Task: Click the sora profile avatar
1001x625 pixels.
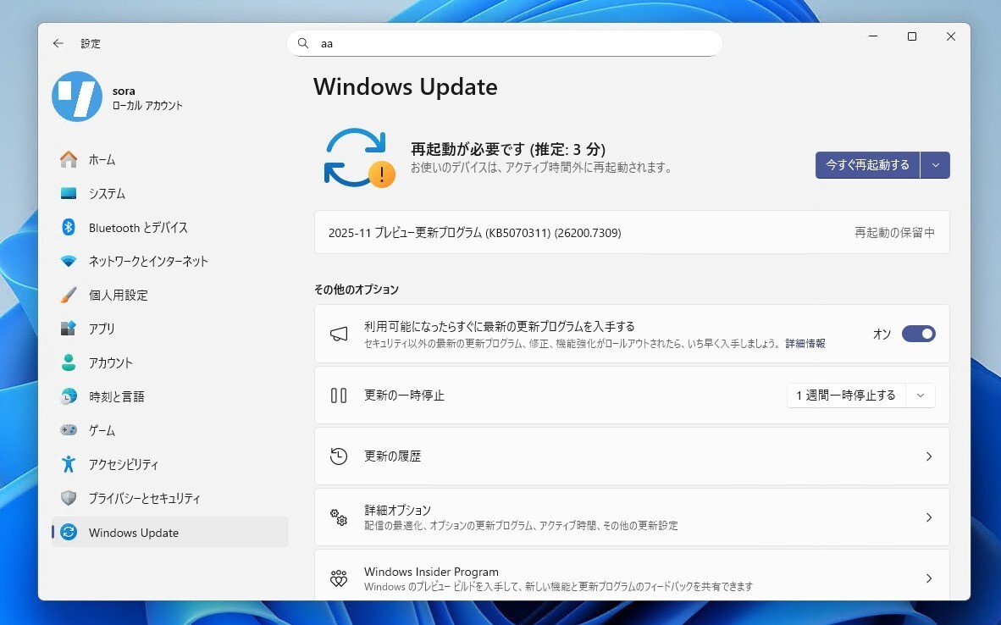Action: pyautogui.click(x=76, y=97)
